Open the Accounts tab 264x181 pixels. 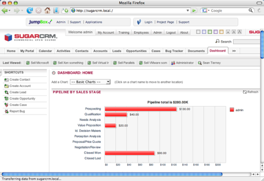(x=100, y=51)
